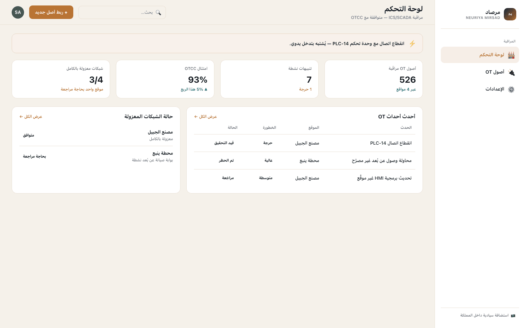Click the حرجة severity badge in events table
The width and height of the screenshot is (525, 328).
(x=268, y=143)
